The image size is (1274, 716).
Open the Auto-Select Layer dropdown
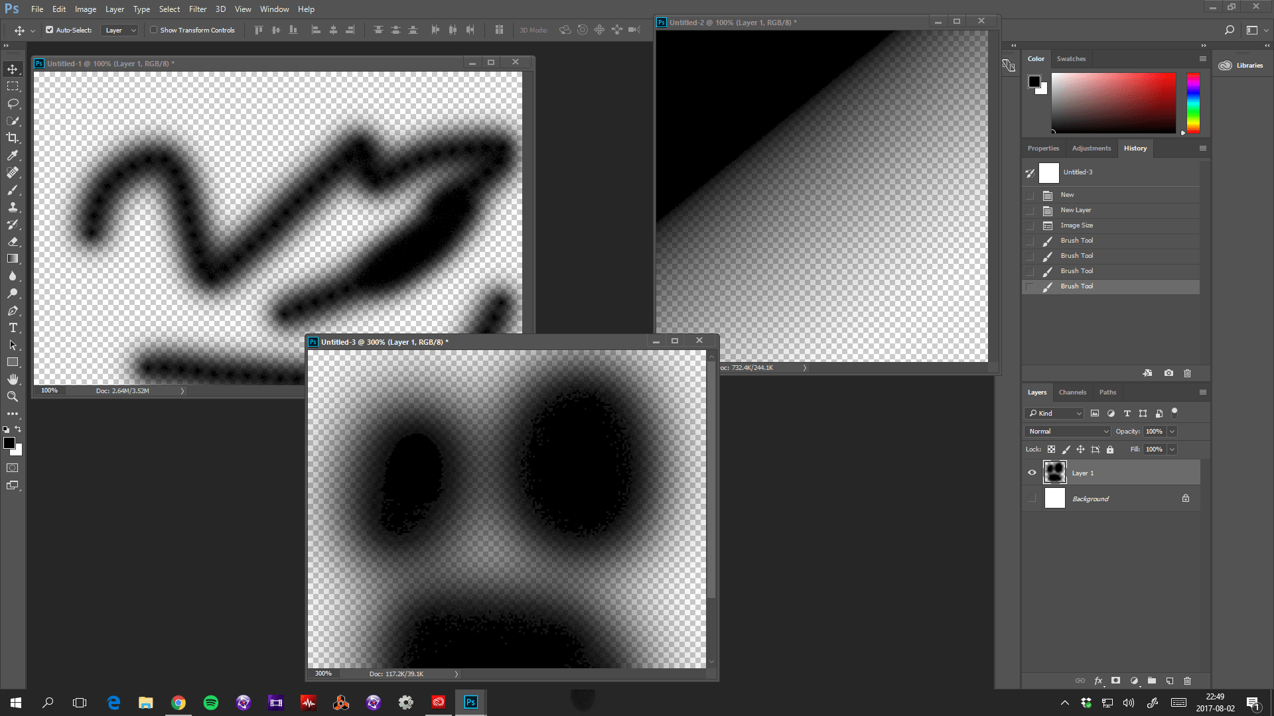click(119, 30)
